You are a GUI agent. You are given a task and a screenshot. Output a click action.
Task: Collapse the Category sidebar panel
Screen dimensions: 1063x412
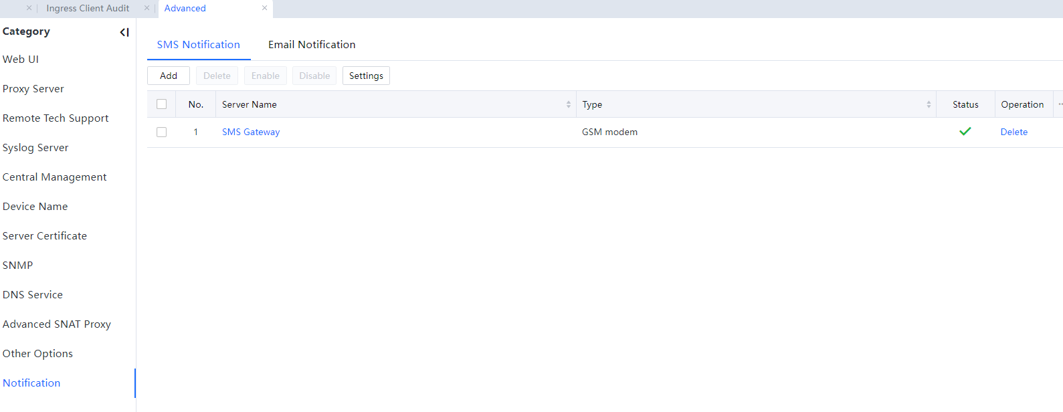(x=124, y=32)
